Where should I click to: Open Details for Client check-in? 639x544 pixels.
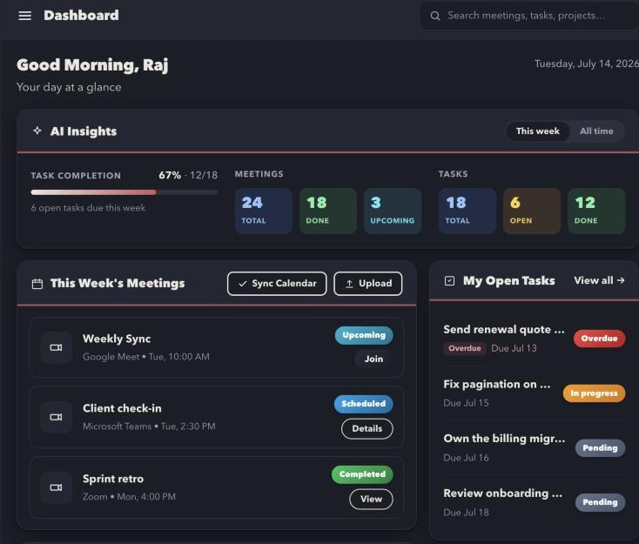click(367, 429)
